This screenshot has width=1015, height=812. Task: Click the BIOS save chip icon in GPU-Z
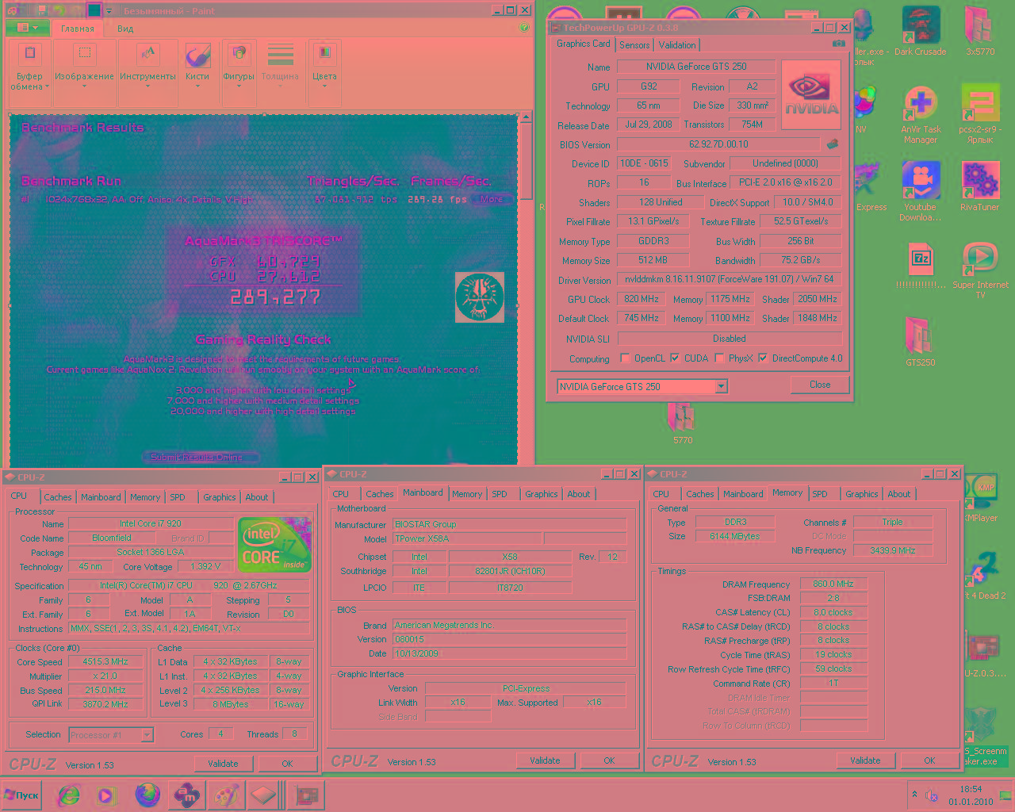(832, 144)
